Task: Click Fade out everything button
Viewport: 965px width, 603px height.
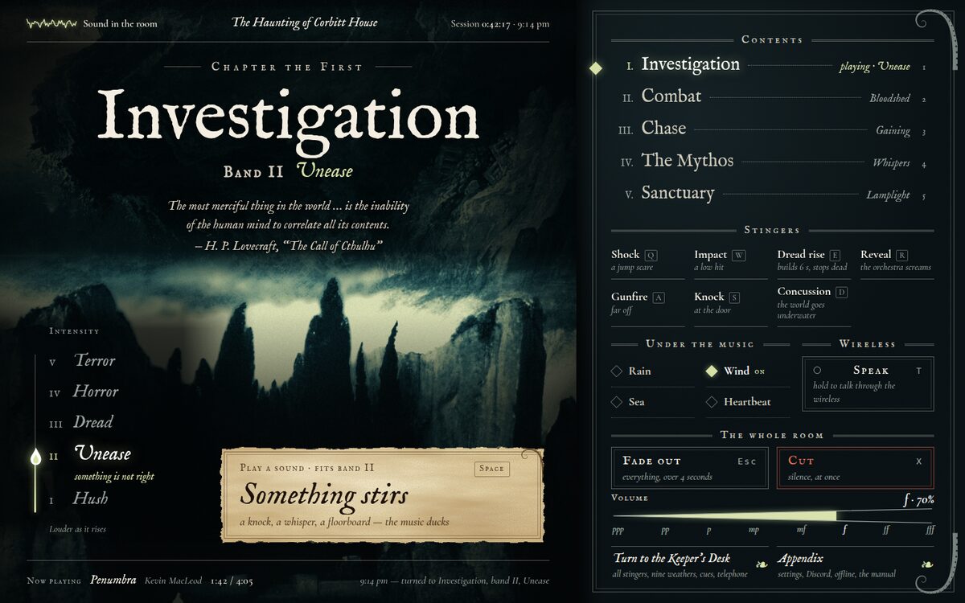Action: (689, 468)
